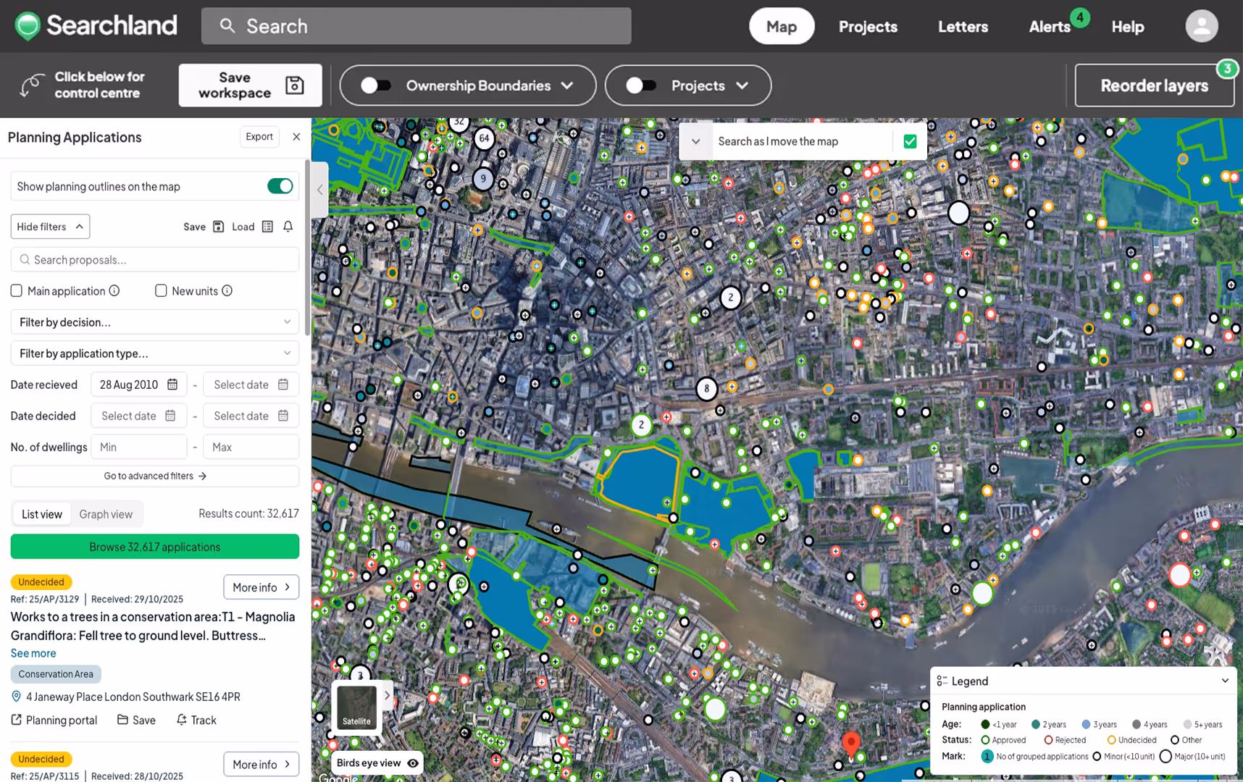Click the Save filters disk icon
This screenshot has height=782, width=1243.
pos(218,226)
